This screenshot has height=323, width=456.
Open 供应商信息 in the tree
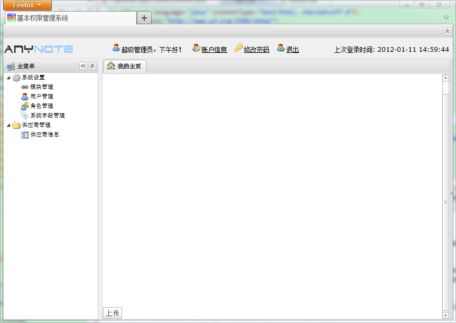[44, 134]
